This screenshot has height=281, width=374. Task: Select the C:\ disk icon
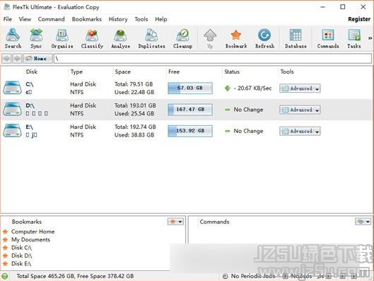[x=12, y=88]
